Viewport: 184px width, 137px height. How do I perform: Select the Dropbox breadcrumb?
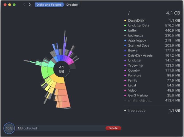(x=72, y=5)
